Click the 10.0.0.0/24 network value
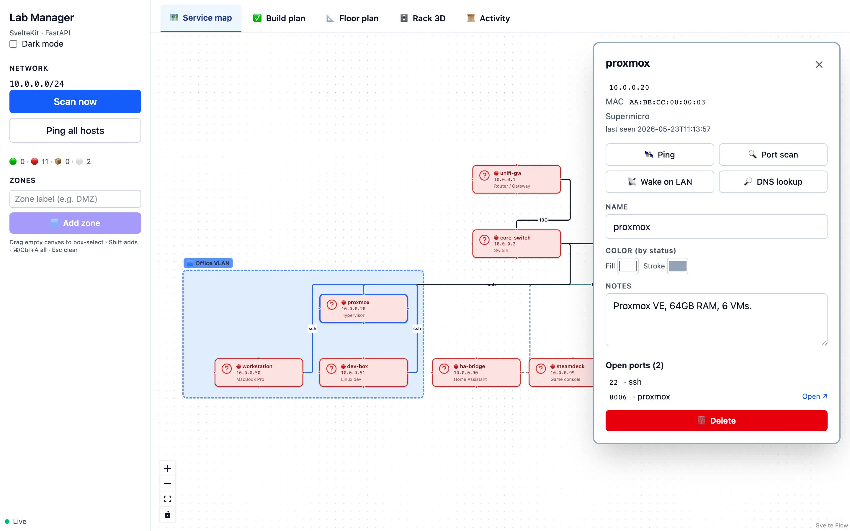 tap(37, 84)
